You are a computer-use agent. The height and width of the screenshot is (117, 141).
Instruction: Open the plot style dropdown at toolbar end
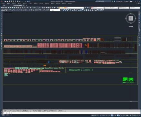(135, 8)
